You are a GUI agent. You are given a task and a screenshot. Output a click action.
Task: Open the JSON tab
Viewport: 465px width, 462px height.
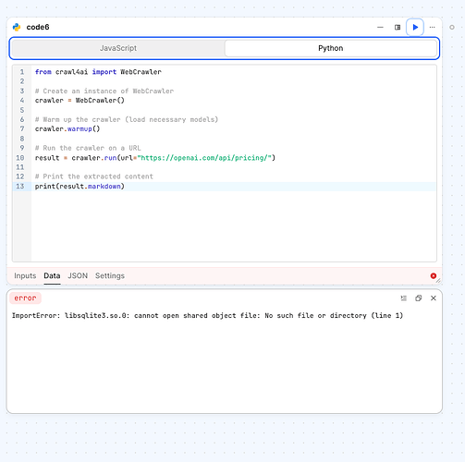[x=78, y=275]
